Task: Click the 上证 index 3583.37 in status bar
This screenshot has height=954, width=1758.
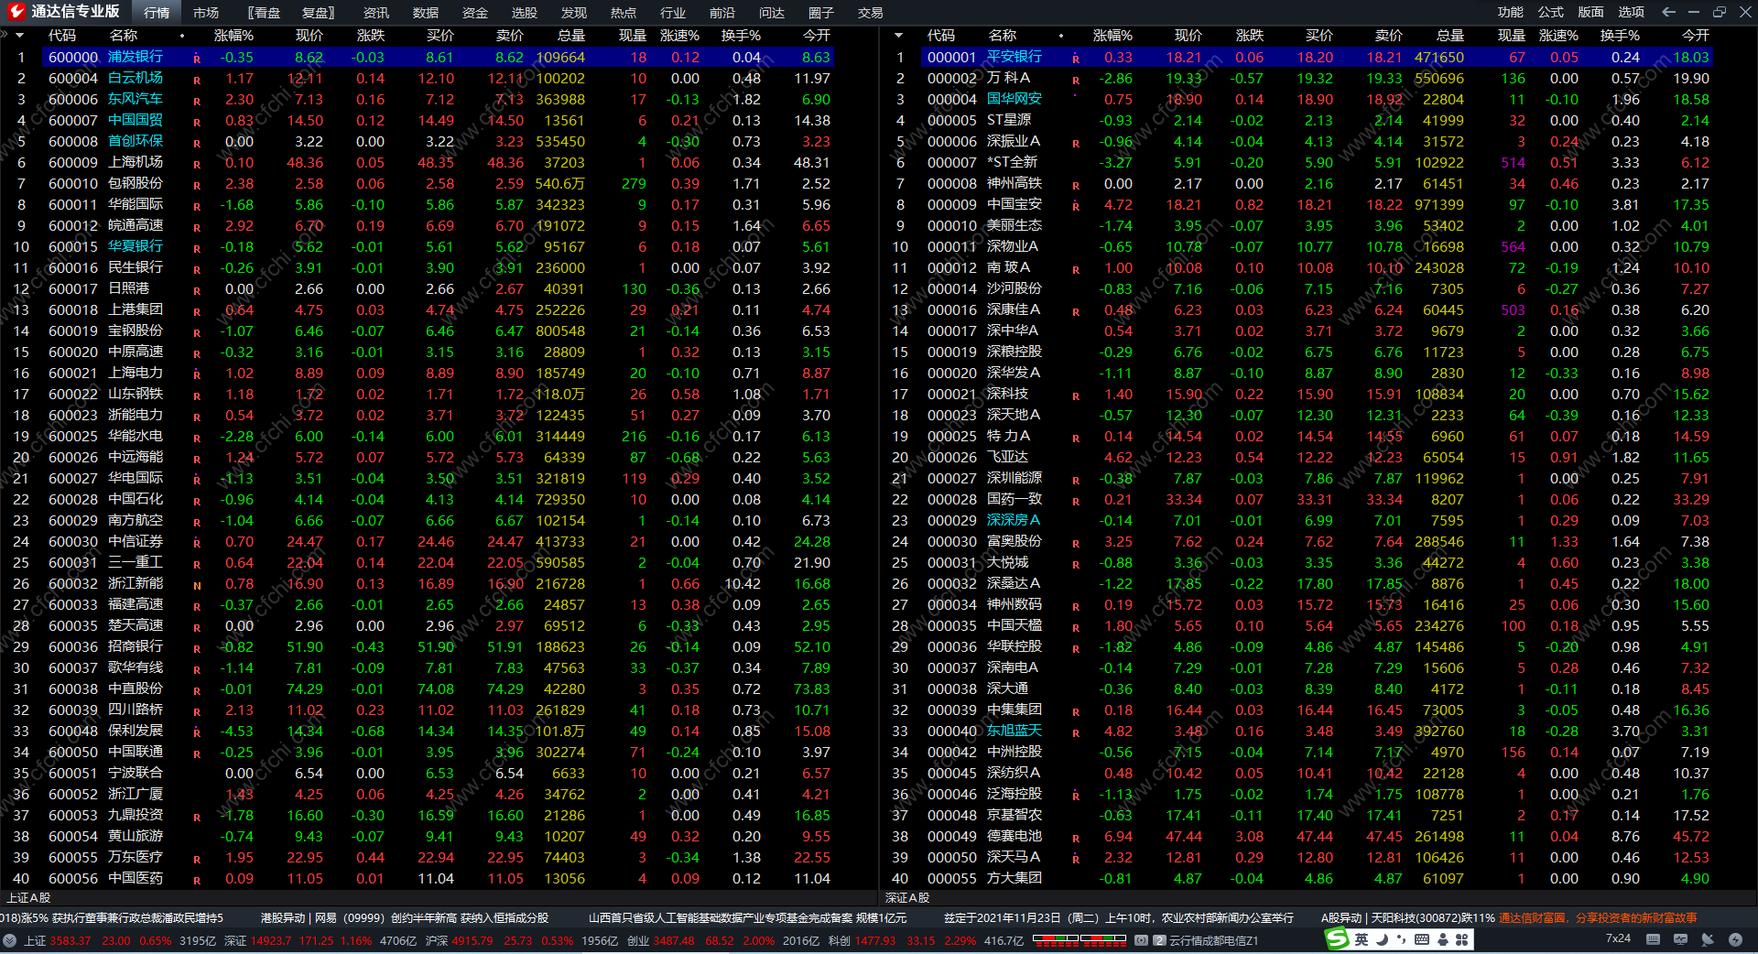Action: 71,940
